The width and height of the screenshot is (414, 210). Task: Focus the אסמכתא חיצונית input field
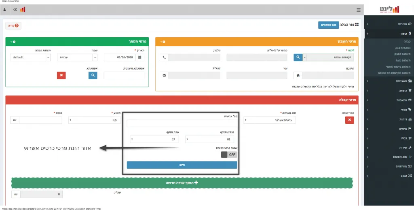pos(124,75)
